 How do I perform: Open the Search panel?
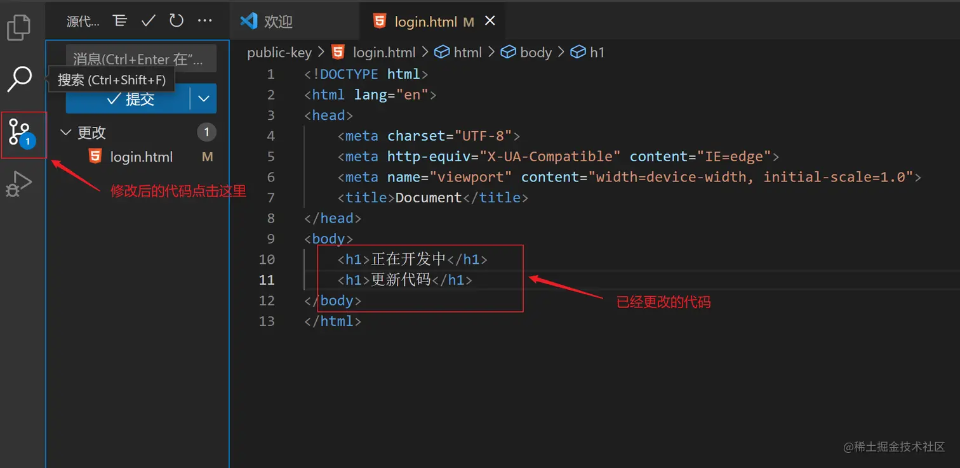pyautogui.click(x=19, y=79)
